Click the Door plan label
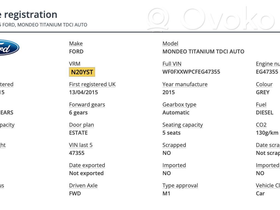The height and width of the screenshot is (210, 280). point(81,125)
